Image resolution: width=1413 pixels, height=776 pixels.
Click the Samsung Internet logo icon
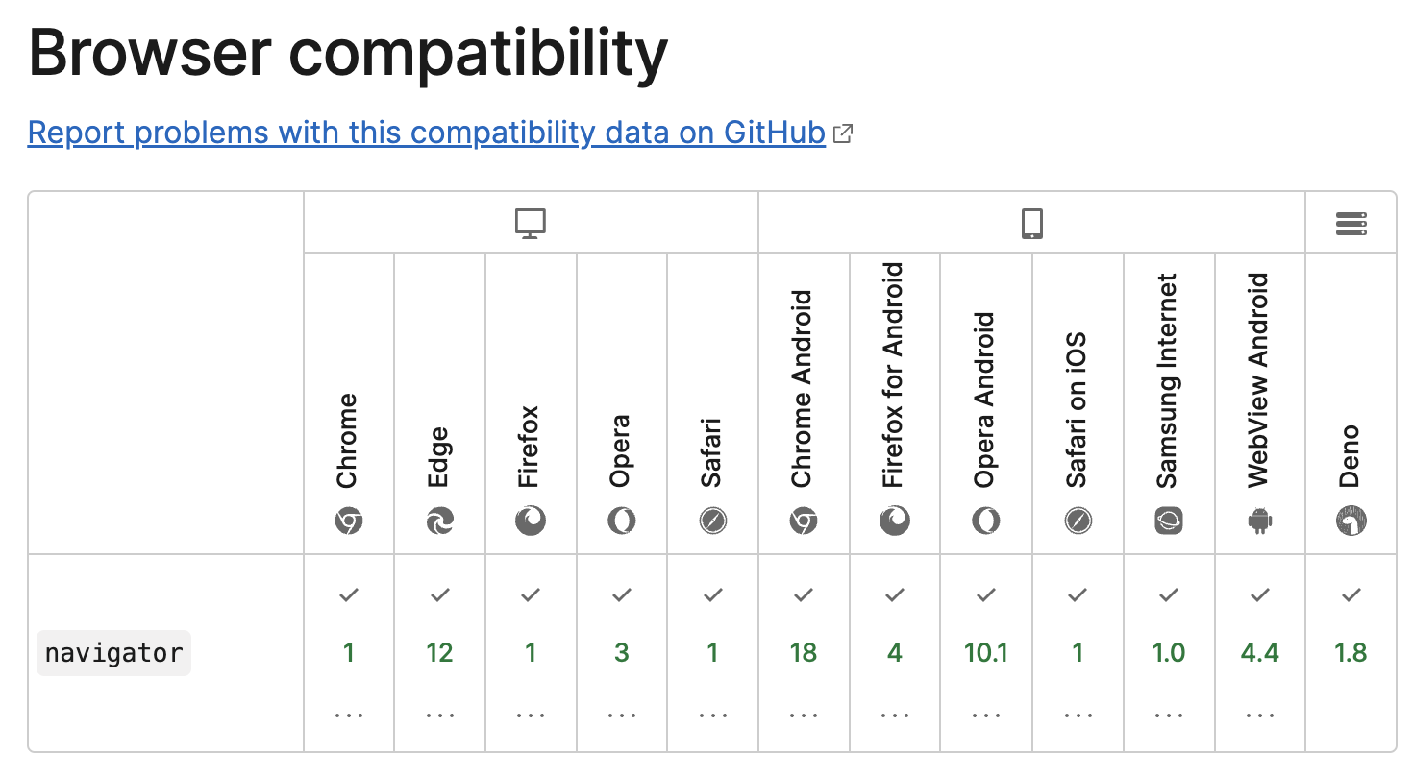click(x=1168, y=521)
